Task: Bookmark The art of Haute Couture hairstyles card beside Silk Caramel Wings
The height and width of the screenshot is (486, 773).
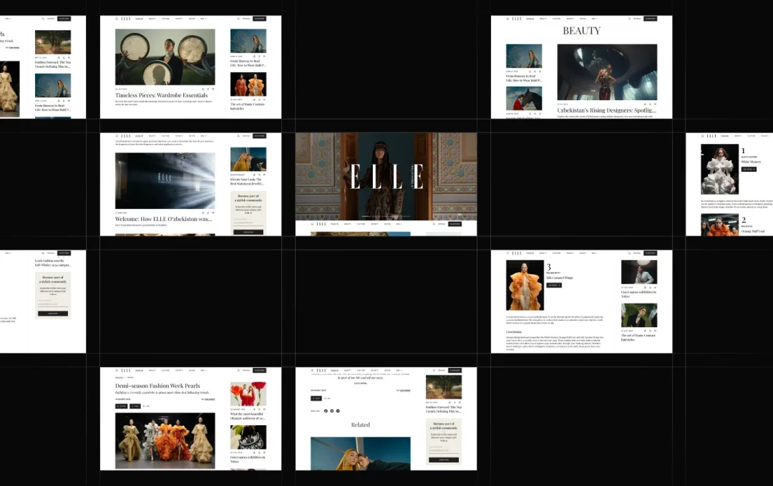Action: 650,331
